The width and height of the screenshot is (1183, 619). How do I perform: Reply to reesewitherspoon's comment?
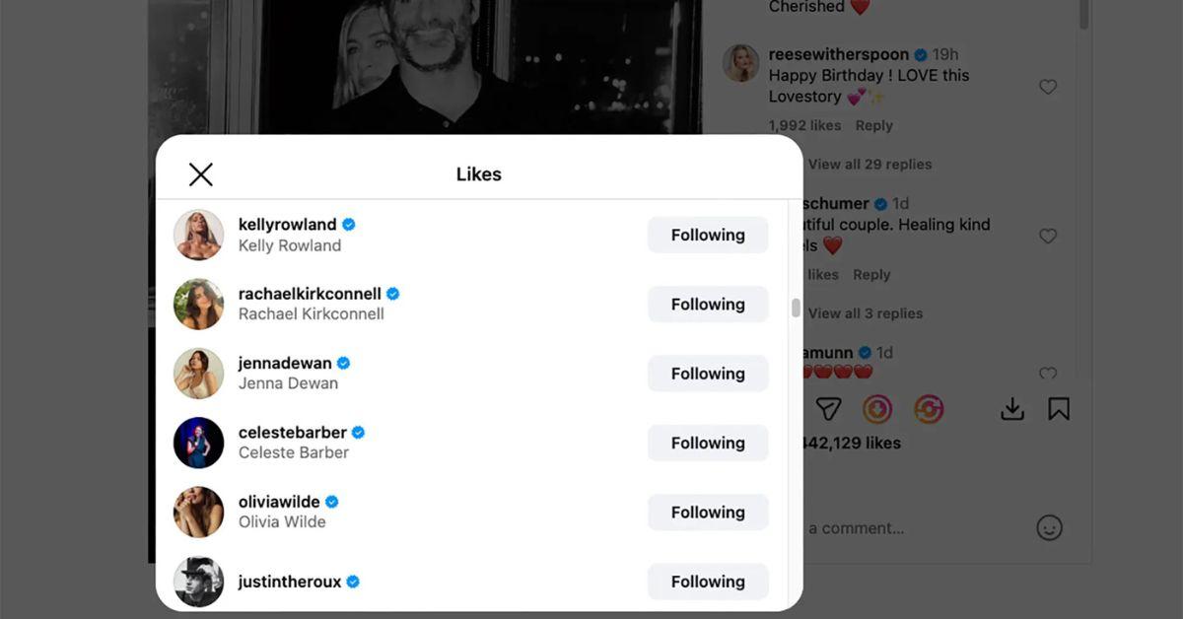[873, 125]
